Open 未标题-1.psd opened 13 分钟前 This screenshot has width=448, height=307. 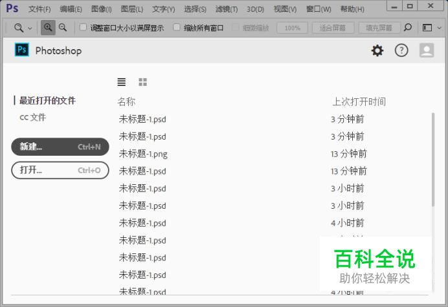click(x=142, y=171)
